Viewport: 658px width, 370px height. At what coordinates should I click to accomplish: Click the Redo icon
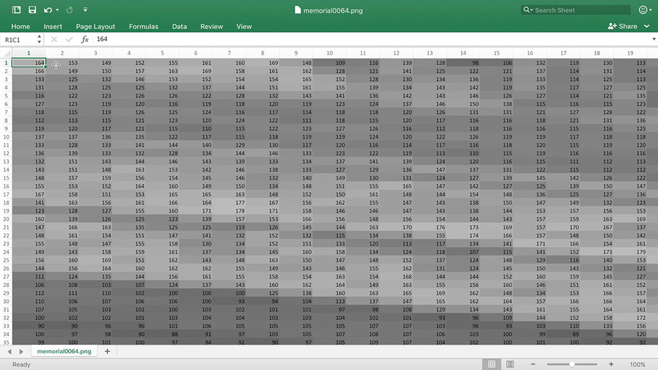coord(70,10)
